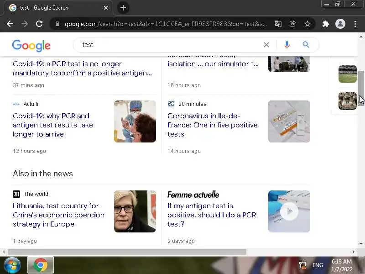Click the share this page icon
365x274 pixels.
[x=292, y=24]
